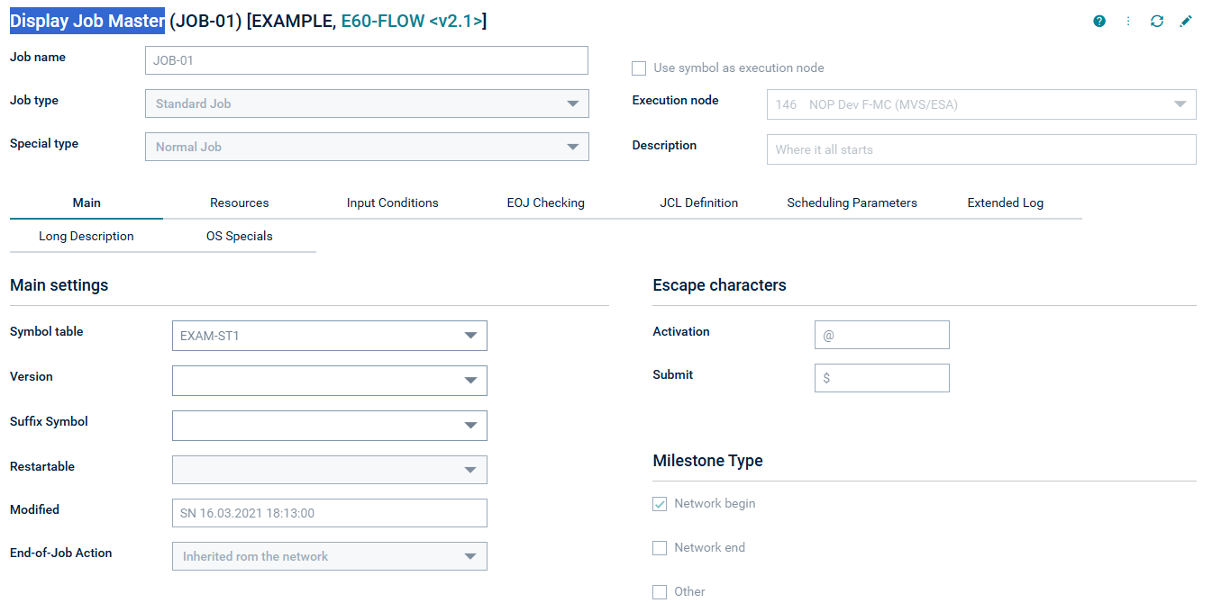Image resolution: width=1212 pixels, height=603 pixels.
Task: Open the OS Specials tab
Action: [240, 236]
